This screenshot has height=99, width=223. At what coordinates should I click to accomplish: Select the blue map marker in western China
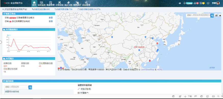(x=112, y=37)
